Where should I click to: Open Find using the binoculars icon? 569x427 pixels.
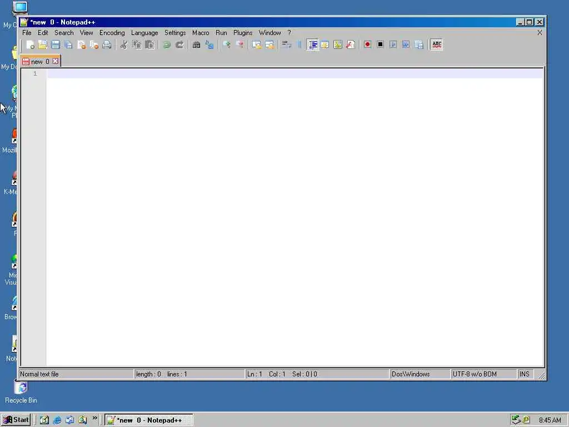pos(196,44)
